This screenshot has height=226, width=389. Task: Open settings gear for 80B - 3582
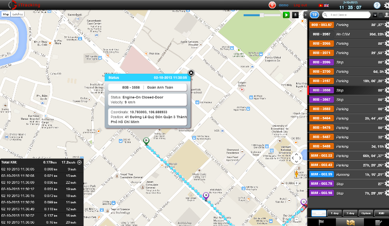pyautogui.click(x=387, y=109)
